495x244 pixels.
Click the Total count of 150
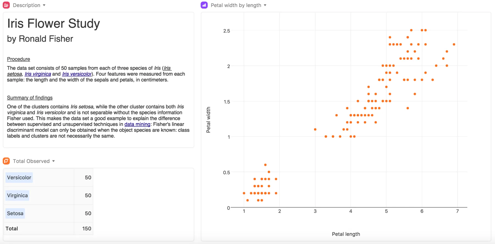[87, 228]
